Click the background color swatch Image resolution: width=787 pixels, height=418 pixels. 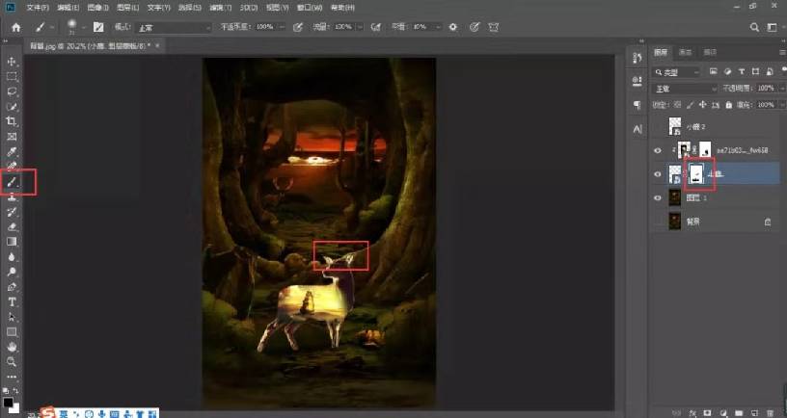[15, 408]
